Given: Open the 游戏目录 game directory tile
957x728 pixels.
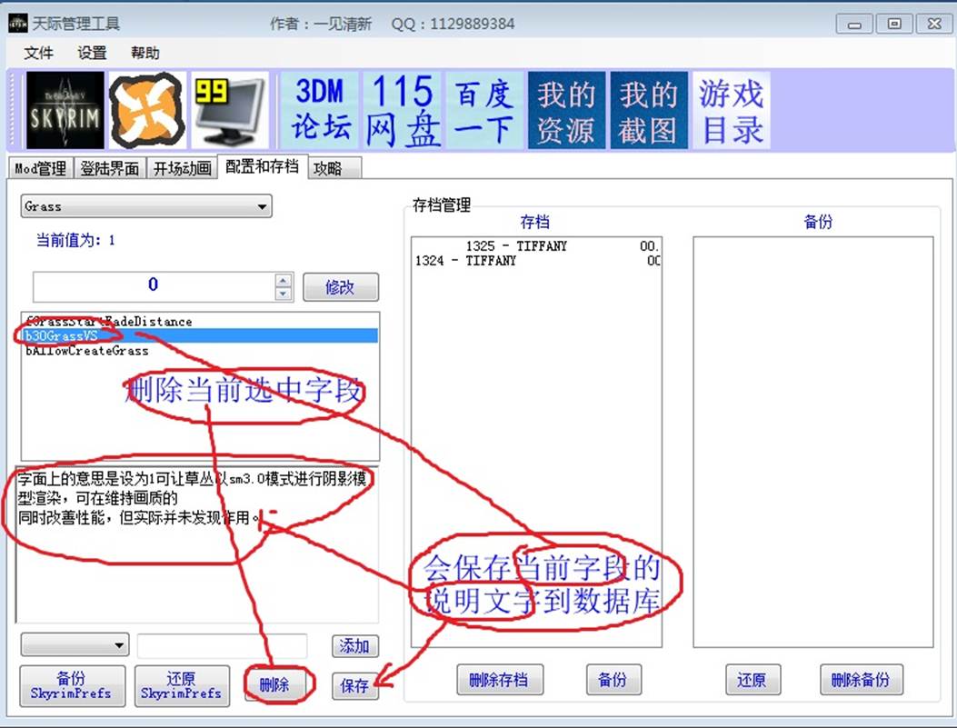Looking at the screenshot, I should [x=731, y=111].
